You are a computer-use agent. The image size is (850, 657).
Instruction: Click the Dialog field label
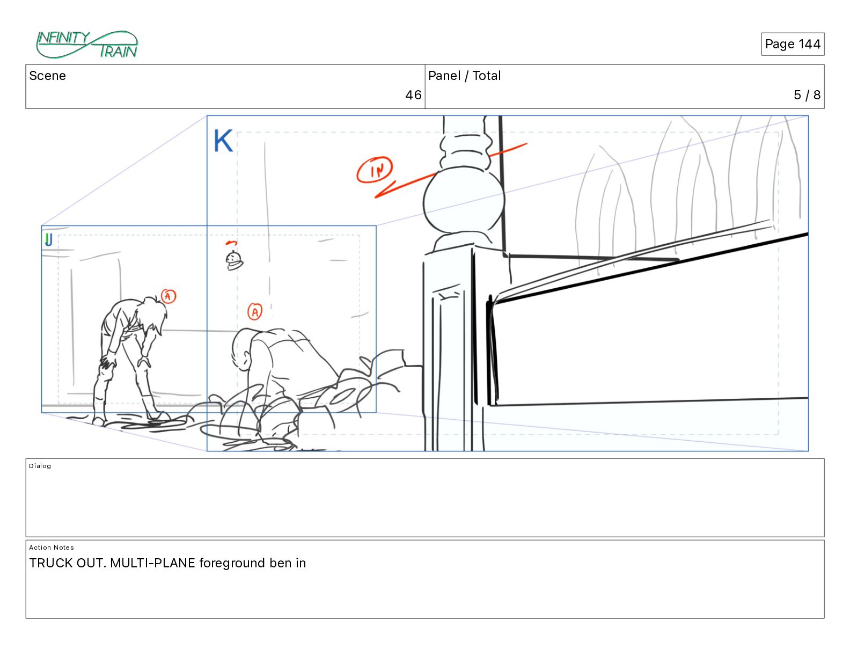40,466
